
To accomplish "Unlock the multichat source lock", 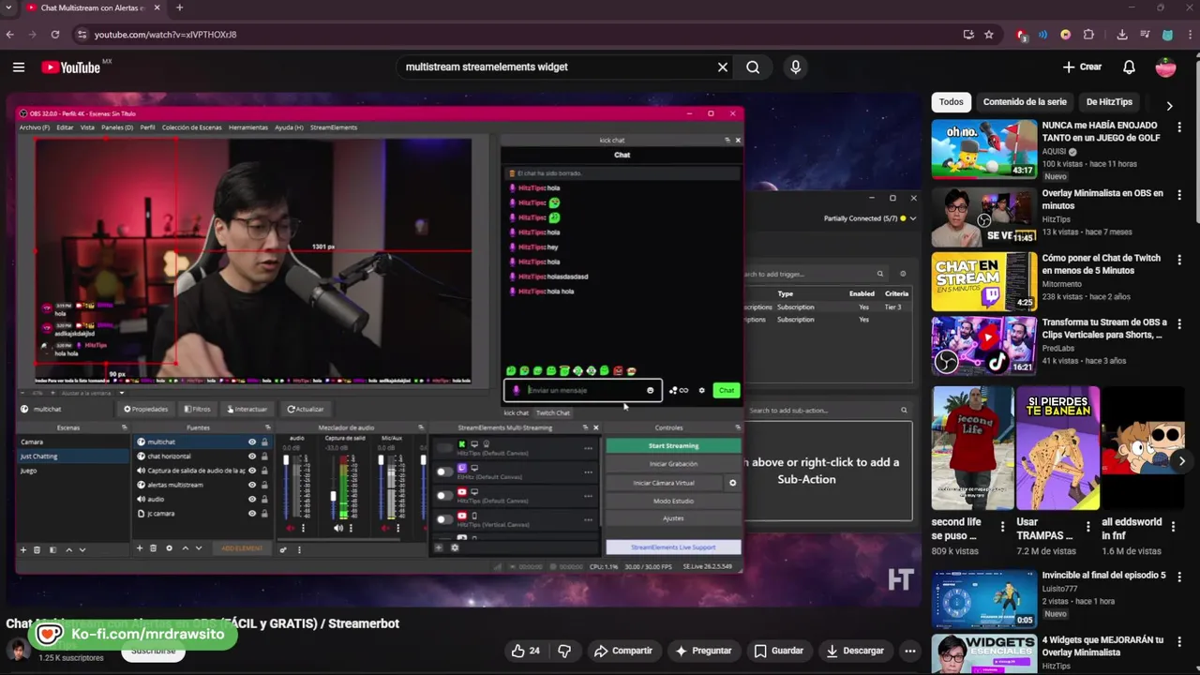I will pyautogui.click(x=264, y=442).
